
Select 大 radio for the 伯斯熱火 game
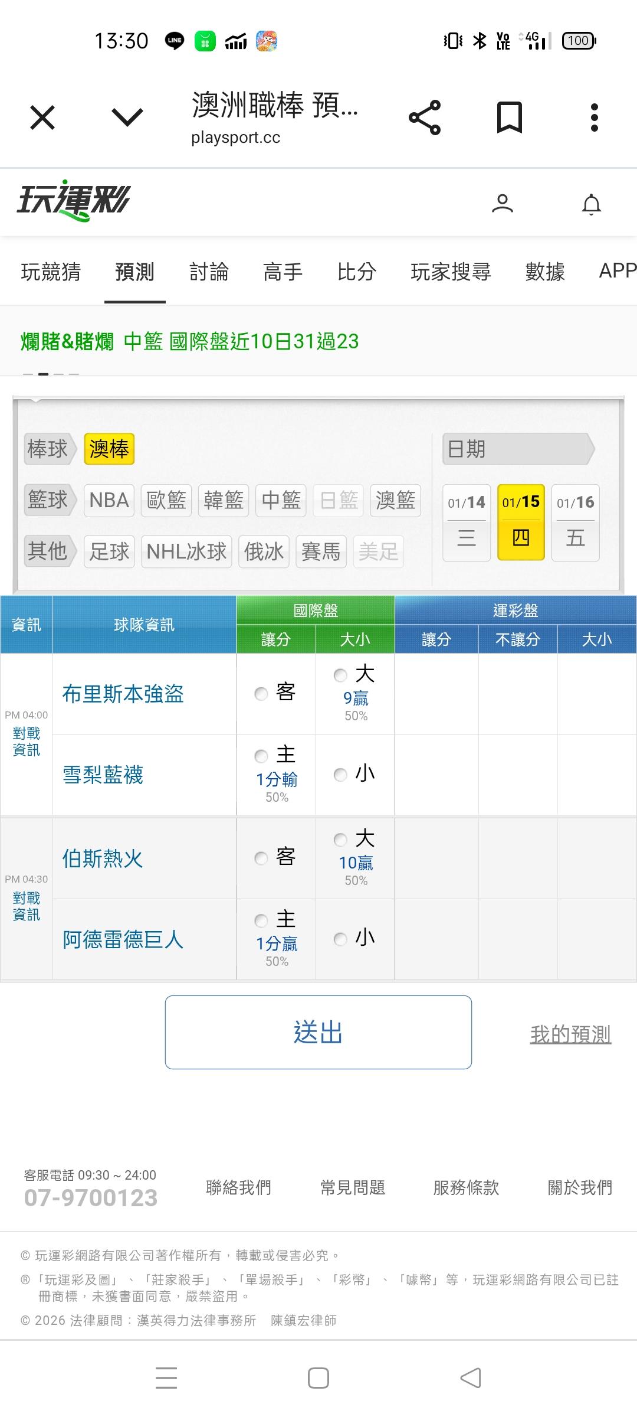coord(340,840)
